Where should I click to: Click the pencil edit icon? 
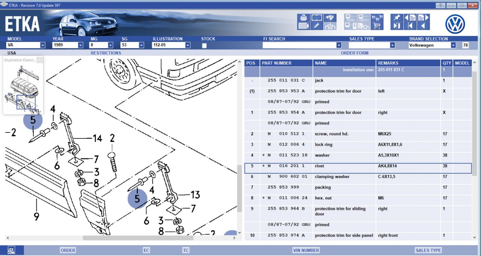point(317,26)
